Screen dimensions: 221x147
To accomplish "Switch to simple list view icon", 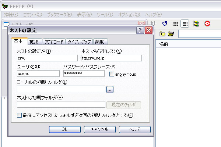I will tap(176, 24).
